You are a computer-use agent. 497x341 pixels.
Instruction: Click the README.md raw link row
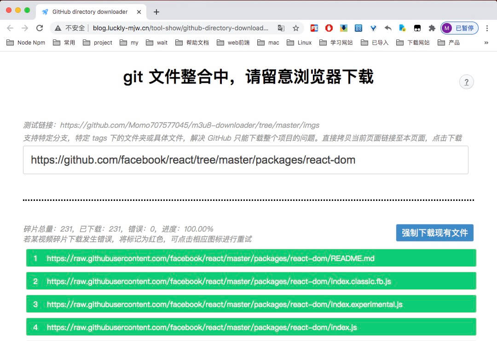click(x=251, y=258)
